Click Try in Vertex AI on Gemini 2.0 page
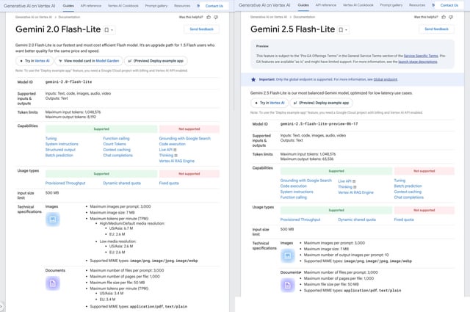Screen dimensions: 470x312 coord(35,61)
